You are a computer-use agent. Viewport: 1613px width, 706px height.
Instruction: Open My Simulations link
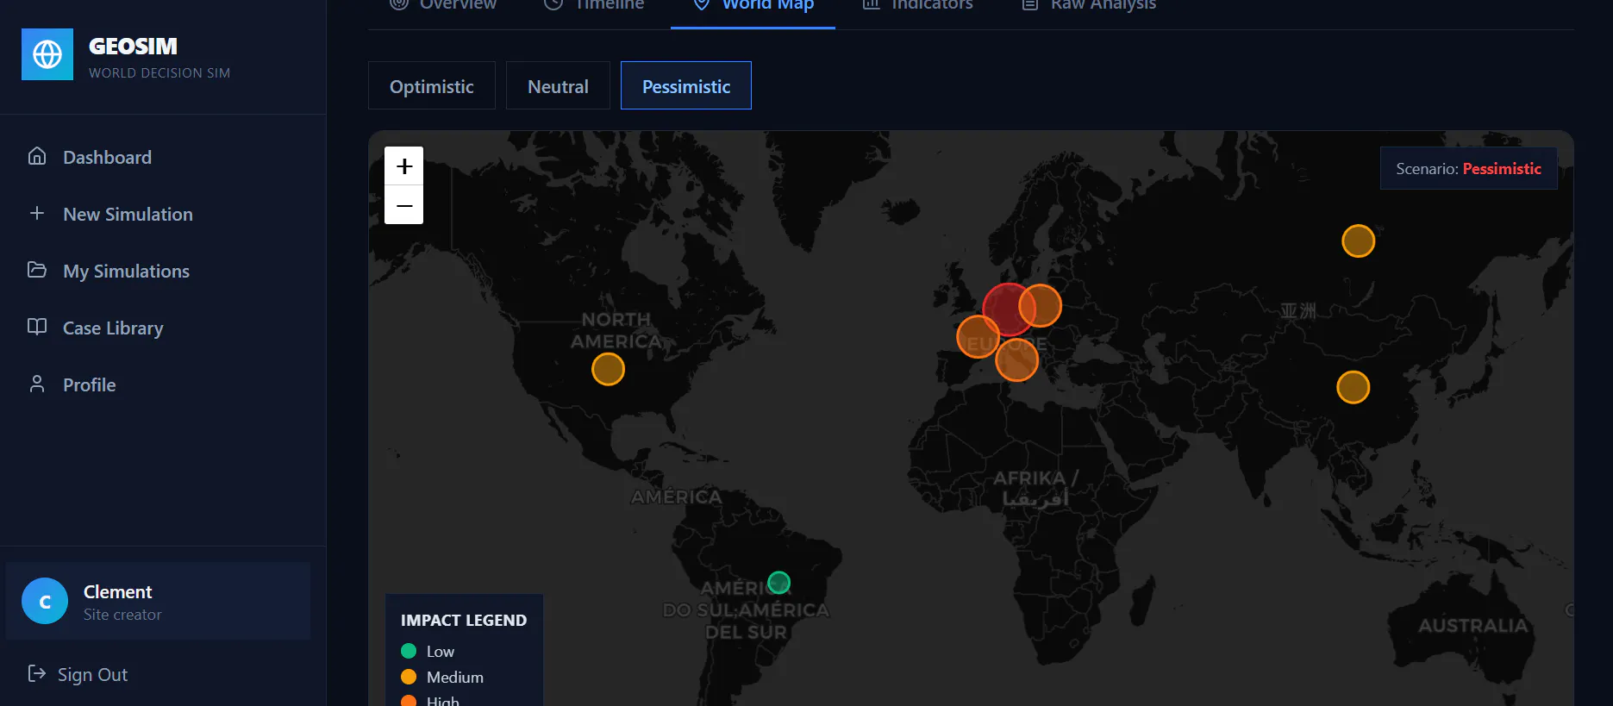point(126,271)
